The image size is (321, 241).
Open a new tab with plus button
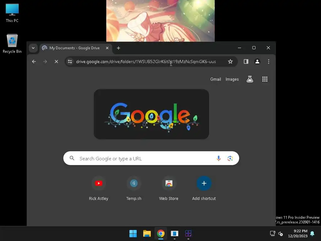pos(118,48)
